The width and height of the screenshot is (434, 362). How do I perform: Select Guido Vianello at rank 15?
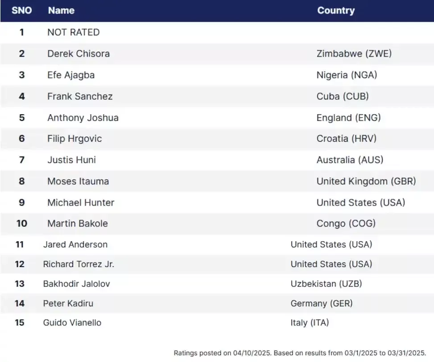(72, 323)
